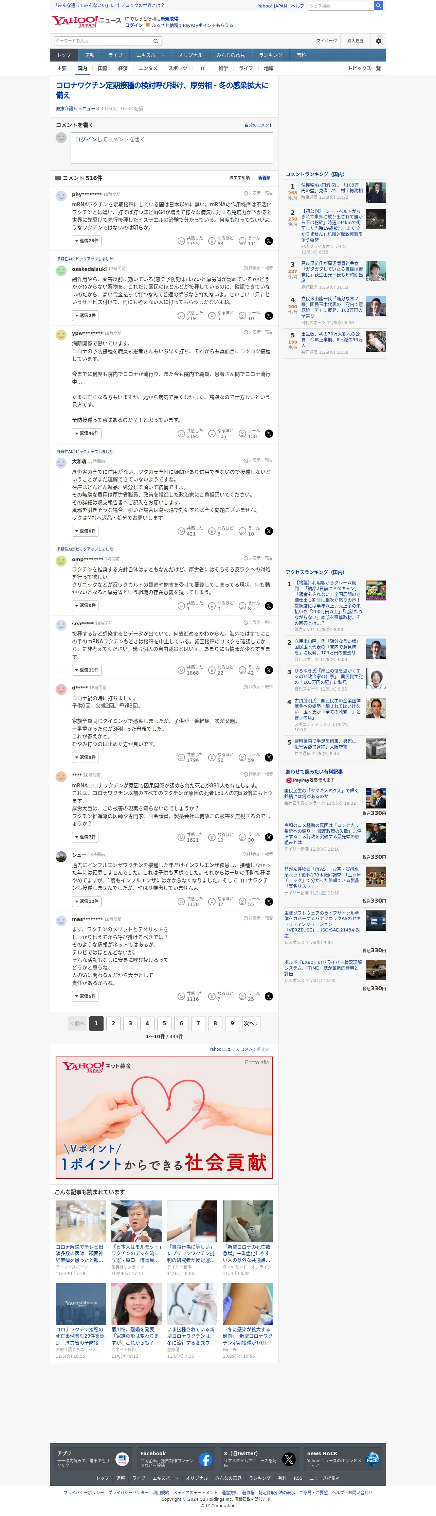The image size is (436, 1516).
Task: Expand 返信11件 replies under sea***** comment
Action: coord(87,670)
